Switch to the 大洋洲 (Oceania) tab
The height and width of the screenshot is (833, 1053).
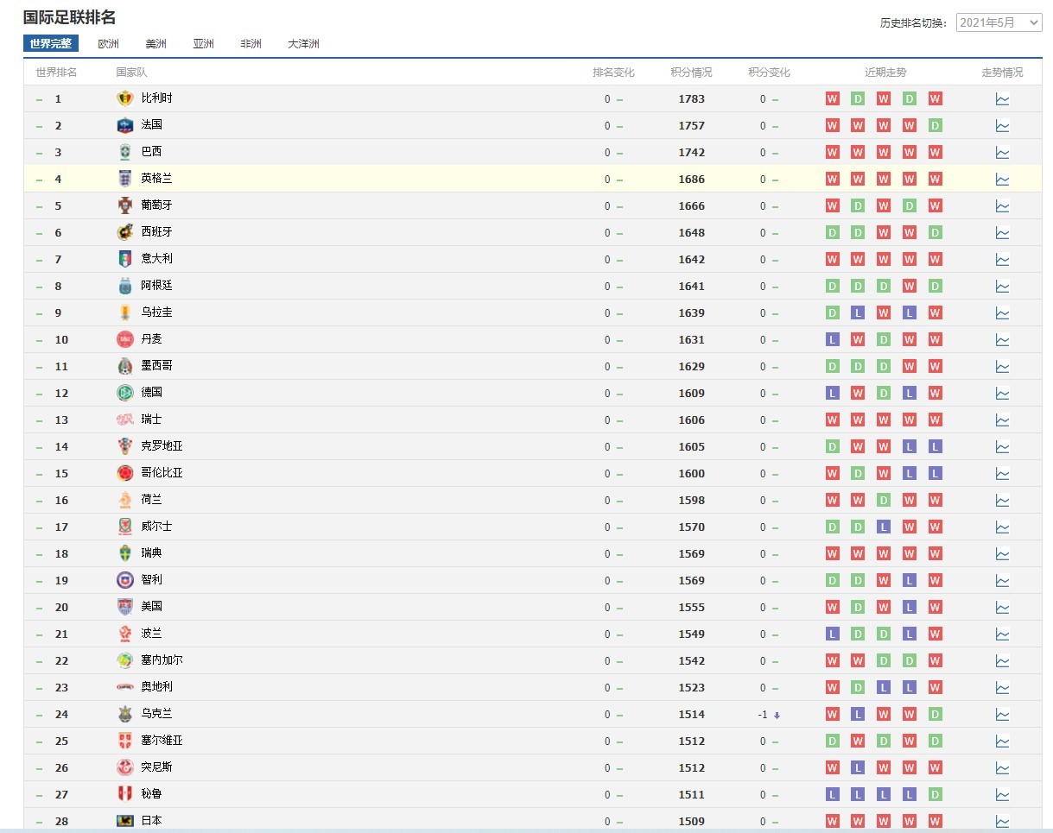point(303,44)
